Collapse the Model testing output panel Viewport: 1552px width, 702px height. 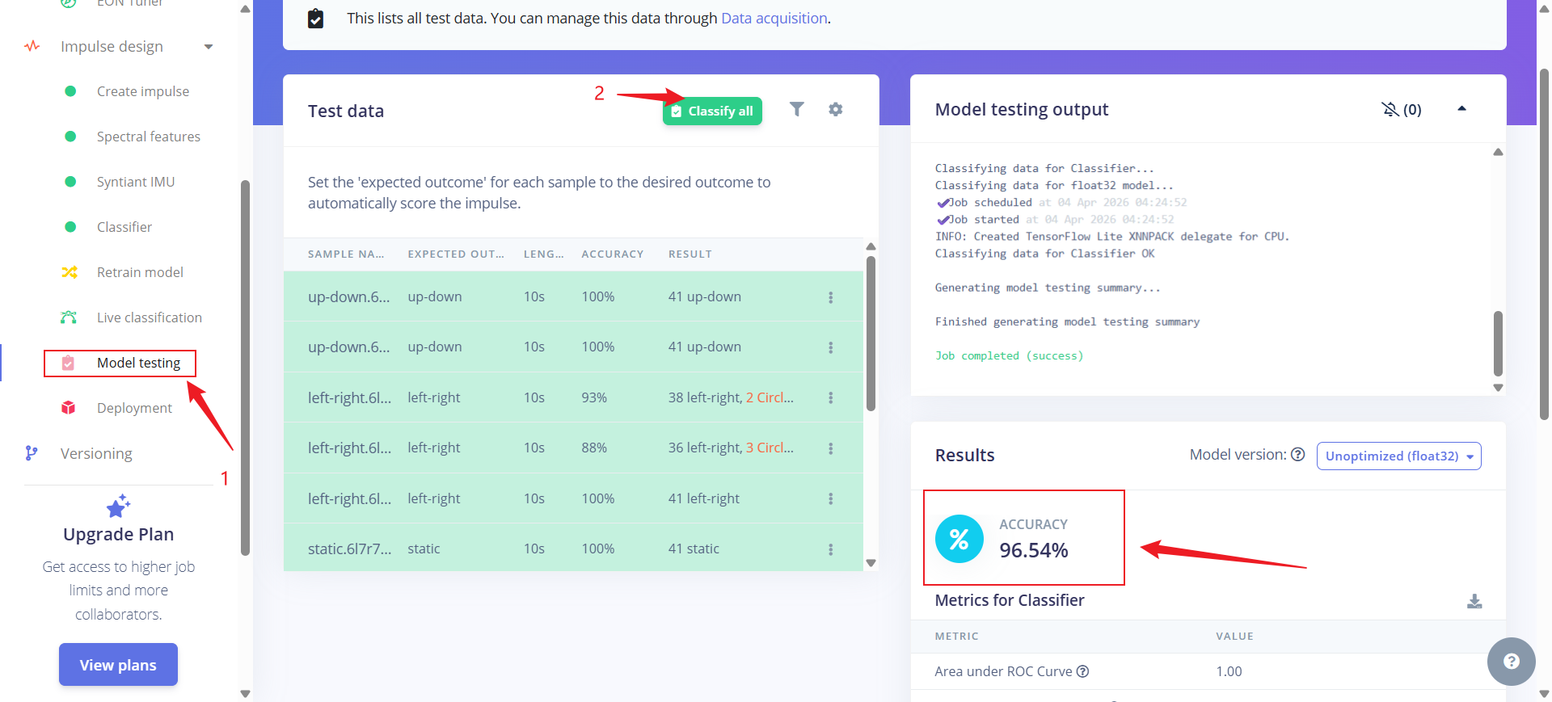point(1461,109)
